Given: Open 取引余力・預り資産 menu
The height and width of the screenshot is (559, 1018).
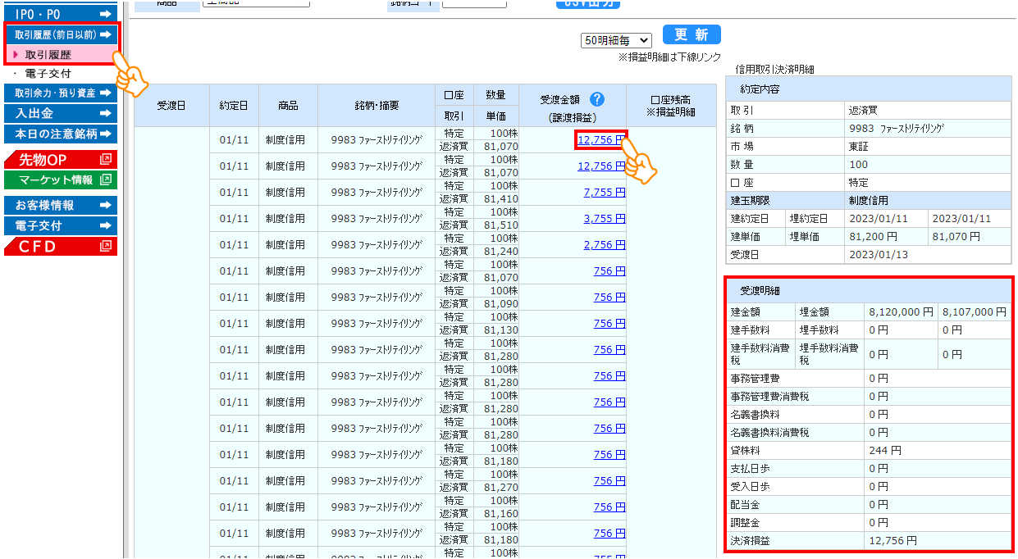Looking at the screenshot, I should [x=61, y=93].
